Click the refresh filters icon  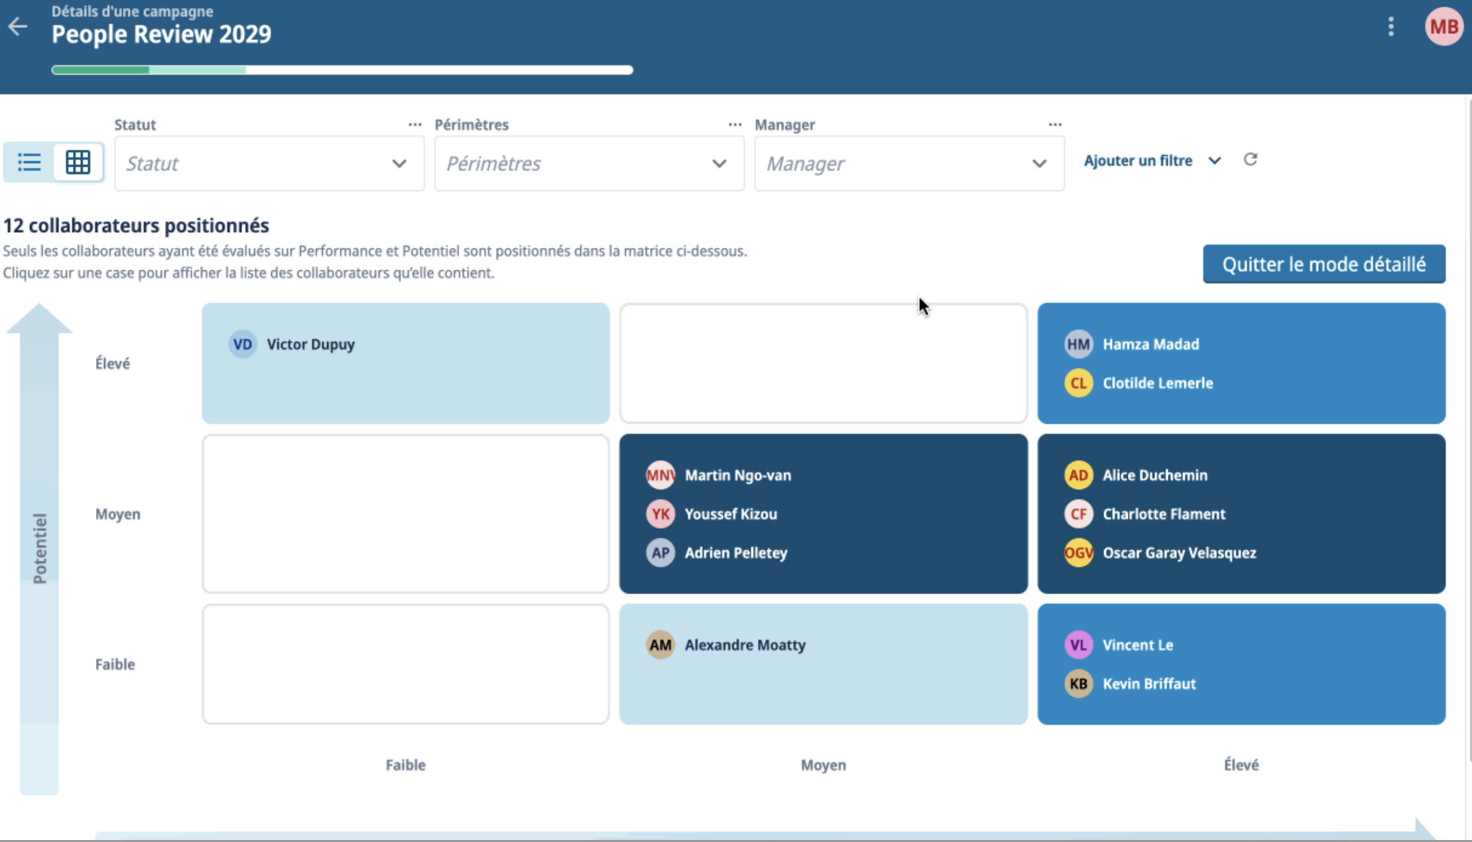(1251, 160)
